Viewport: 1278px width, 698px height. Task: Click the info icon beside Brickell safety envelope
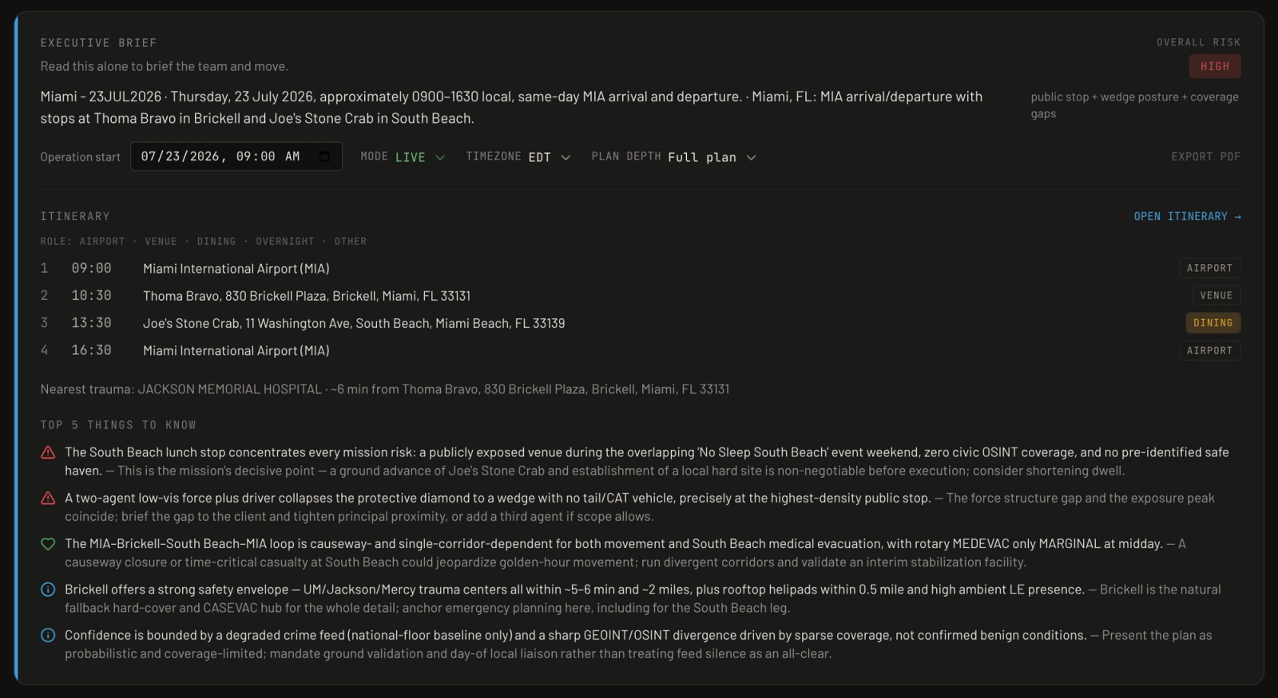[48, 590]
